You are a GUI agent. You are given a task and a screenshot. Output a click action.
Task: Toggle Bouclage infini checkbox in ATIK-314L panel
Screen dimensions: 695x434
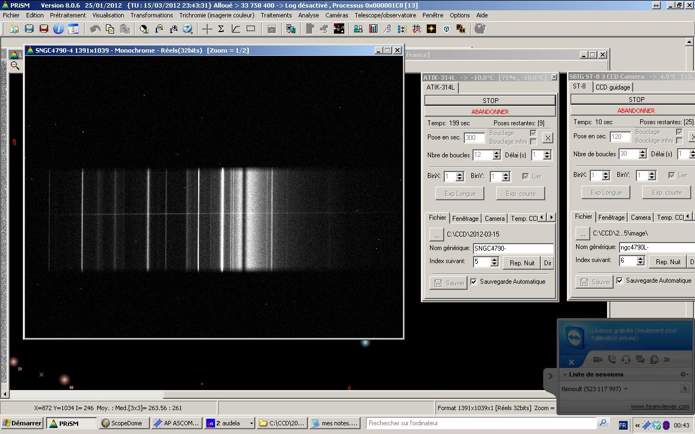tap(533, 142)
